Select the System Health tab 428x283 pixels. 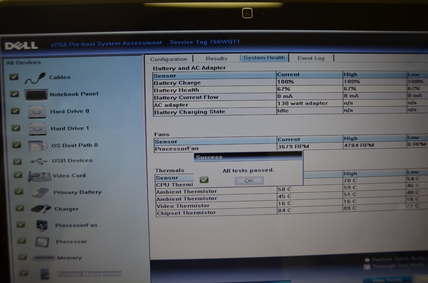[264, 58]
